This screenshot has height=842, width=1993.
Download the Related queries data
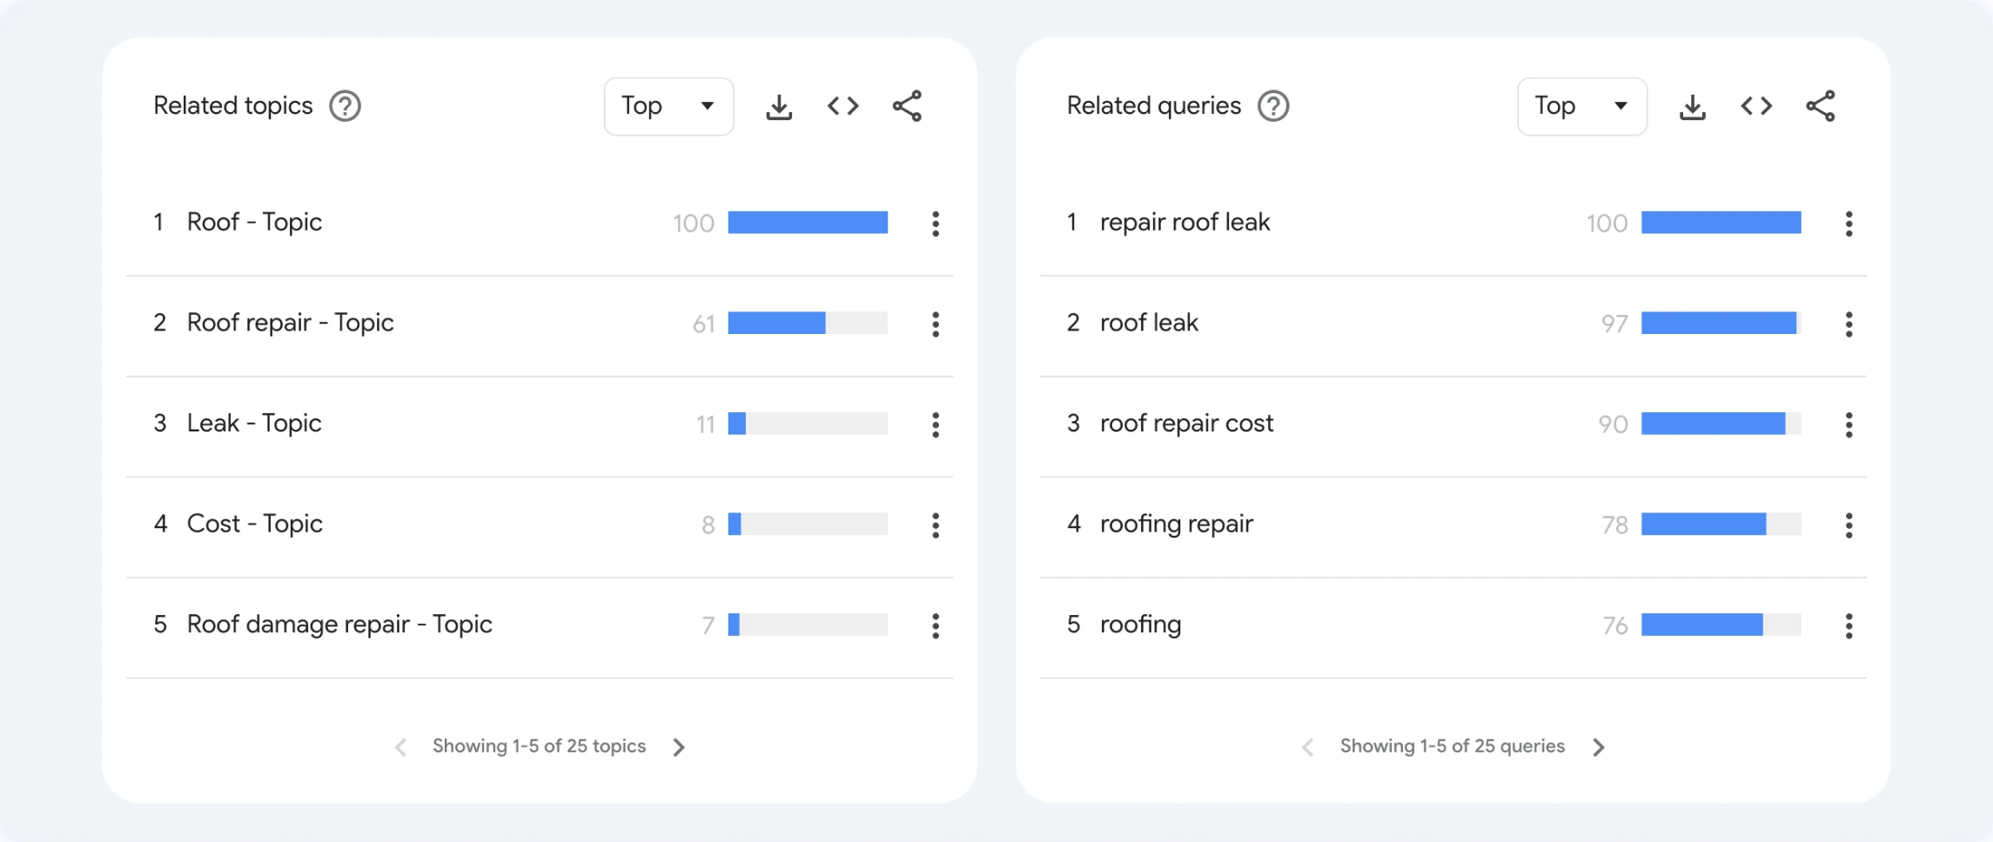pos(1692,107)
